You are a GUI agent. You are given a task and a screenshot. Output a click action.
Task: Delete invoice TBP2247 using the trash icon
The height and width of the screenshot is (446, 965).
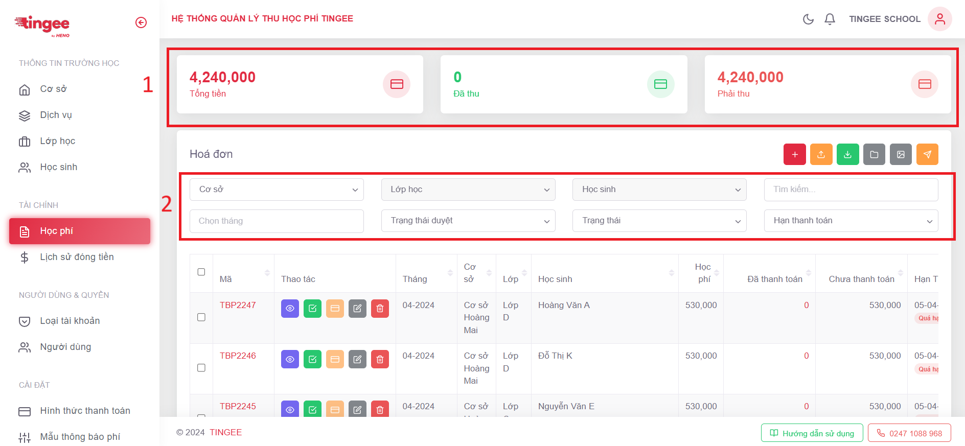tap(380, 309)
